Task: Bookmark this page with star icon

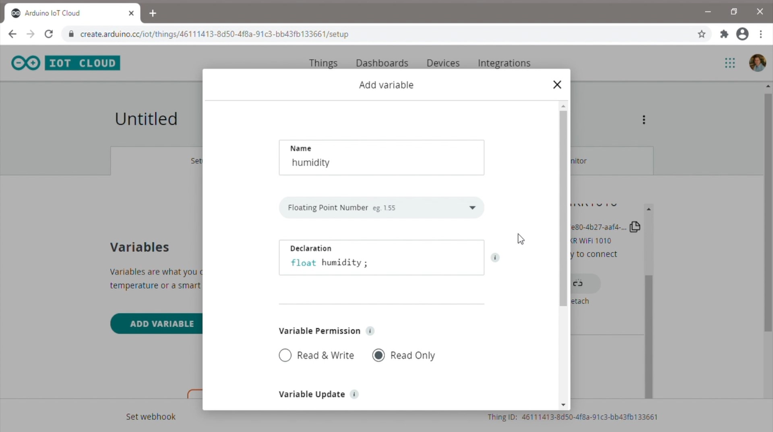Action: pos(701,34)
